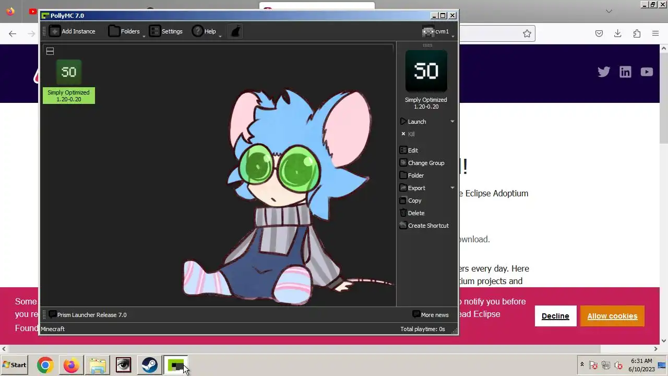
Task: Open the Help toolbar menu
Action: 204,31
